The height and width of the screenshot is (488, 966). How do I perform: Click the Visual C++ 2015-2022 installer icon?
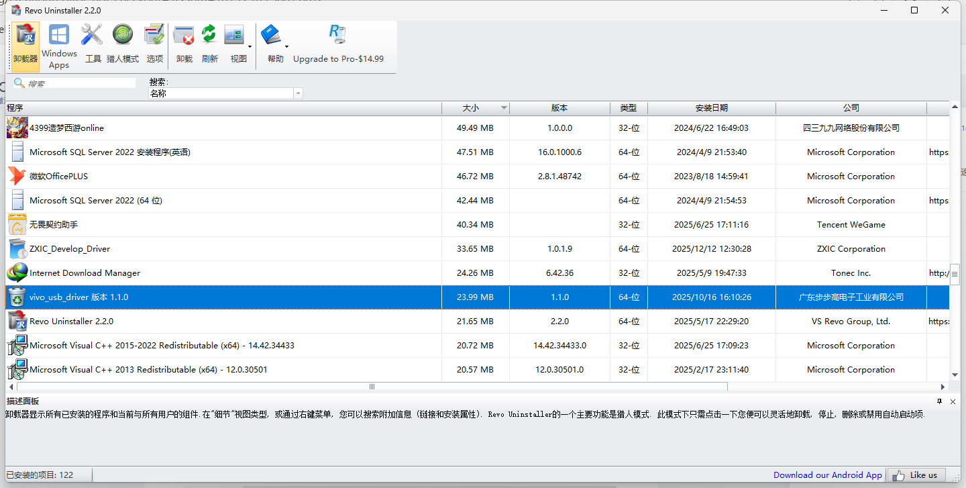pyautogui.click(x=17, y=345)
